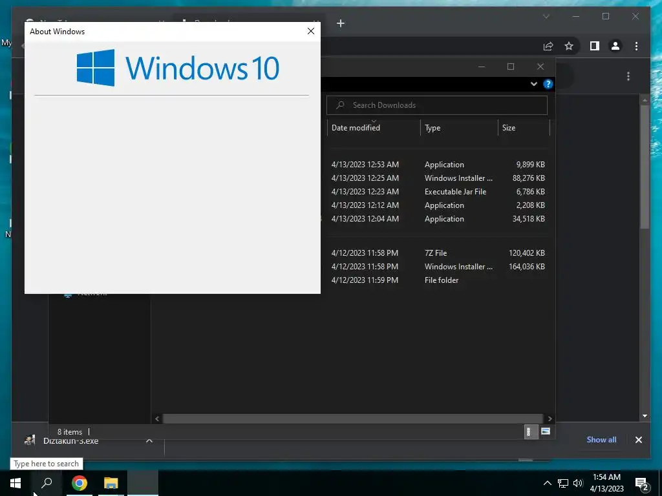Open taskbar search magnifier

(47, 483)
